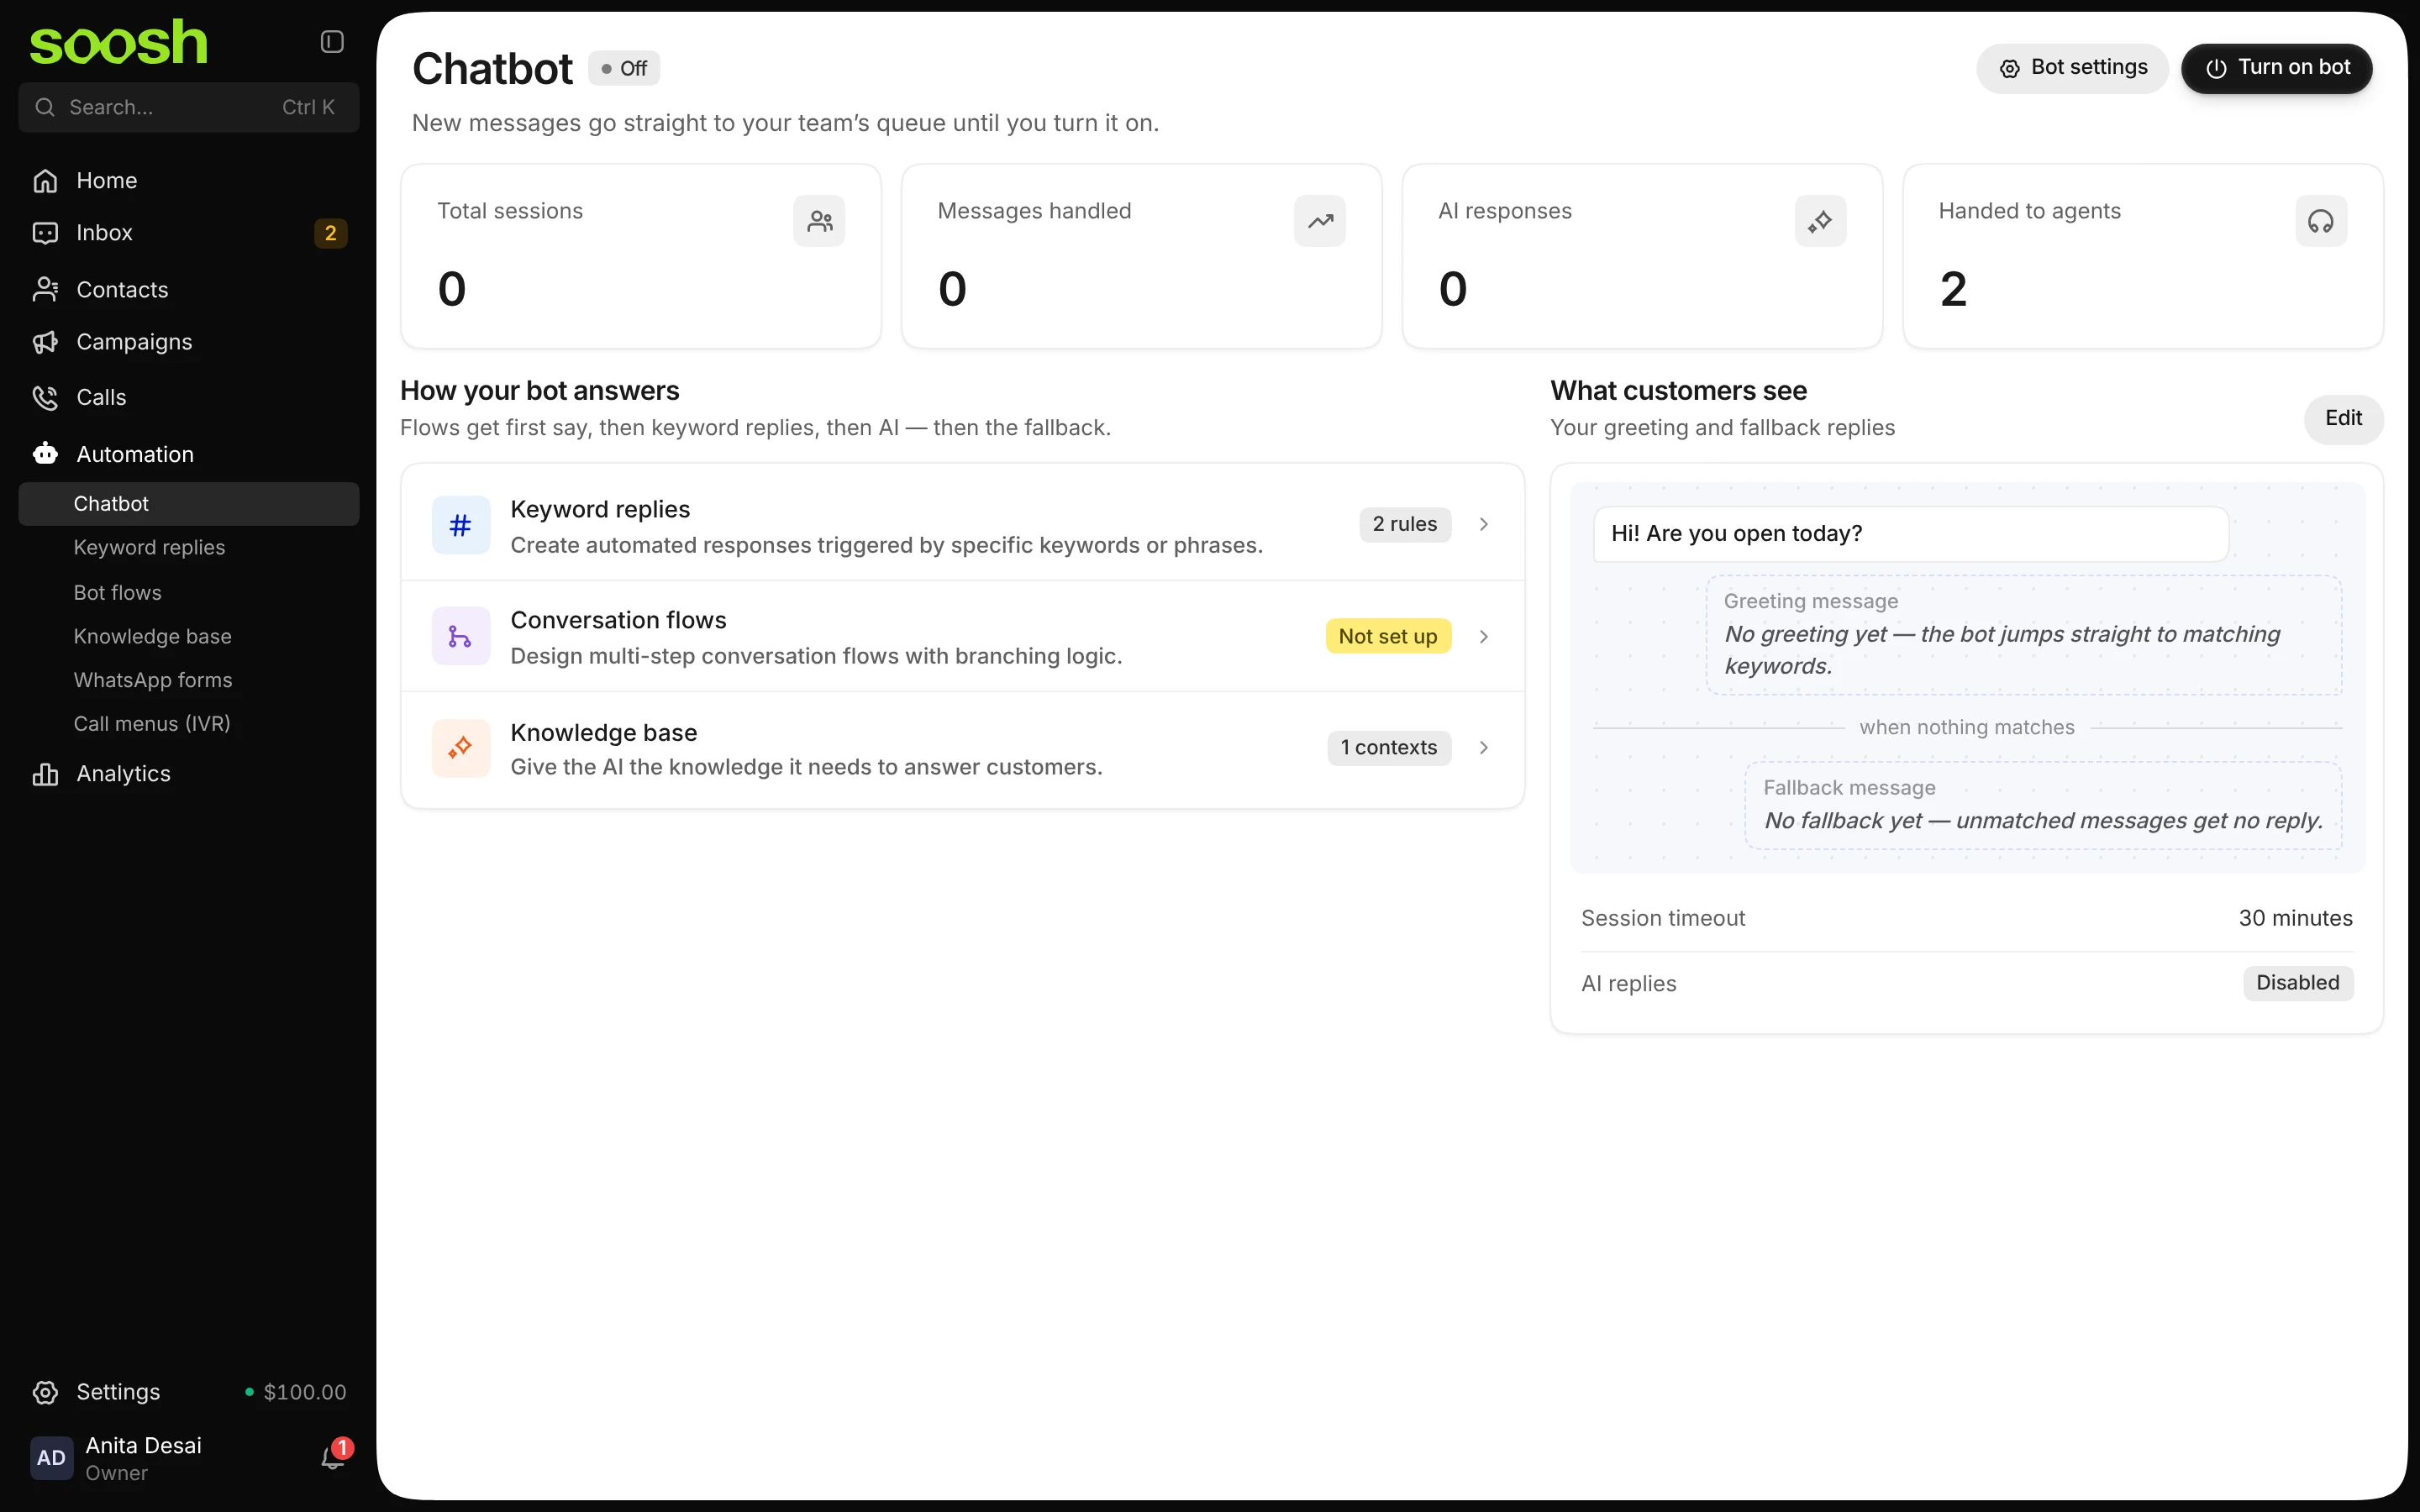Viewport: 2420px width, 1512px height.
Task: Click the $100.00 balance
Action: click(x=304, y=1392)
